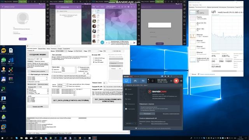
Task: Open Bandicam help question mark icon
Action: 171,76
